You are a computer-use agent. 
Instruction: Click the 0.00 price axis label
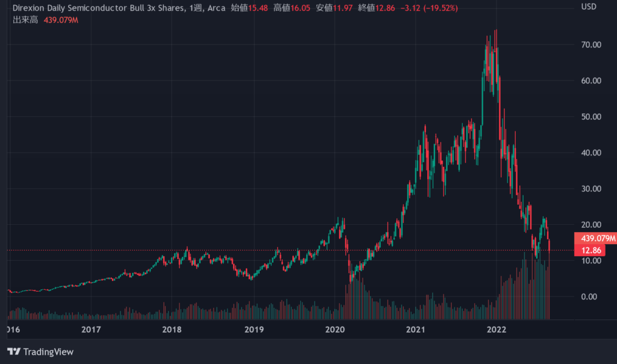pos(589,297)
